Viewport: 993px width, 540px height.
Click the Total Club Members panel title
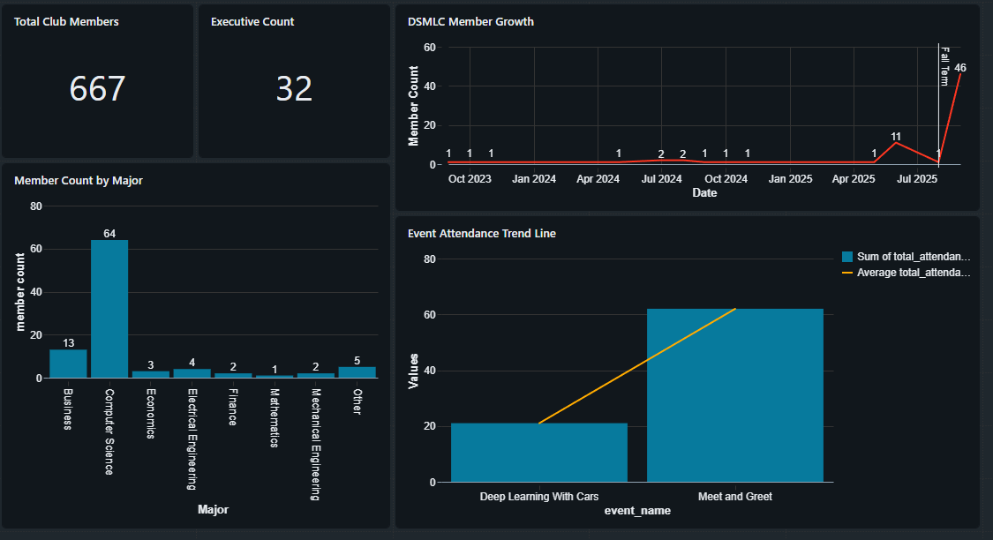(67, 21)
